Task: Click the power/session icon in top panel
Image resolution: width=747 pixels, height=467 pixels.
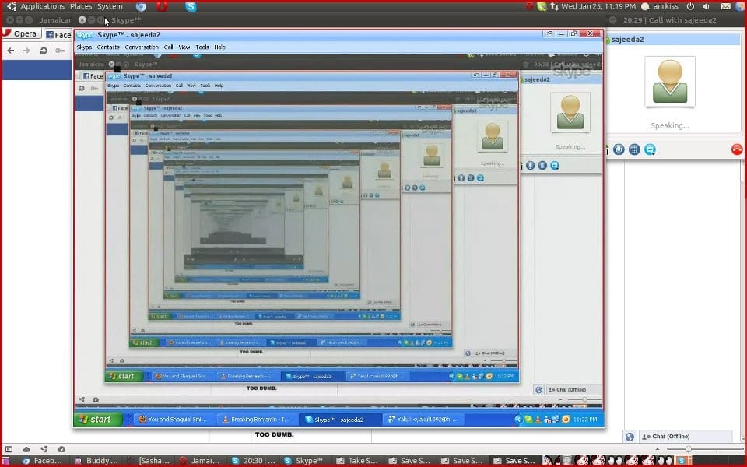Action: [690, 6]
